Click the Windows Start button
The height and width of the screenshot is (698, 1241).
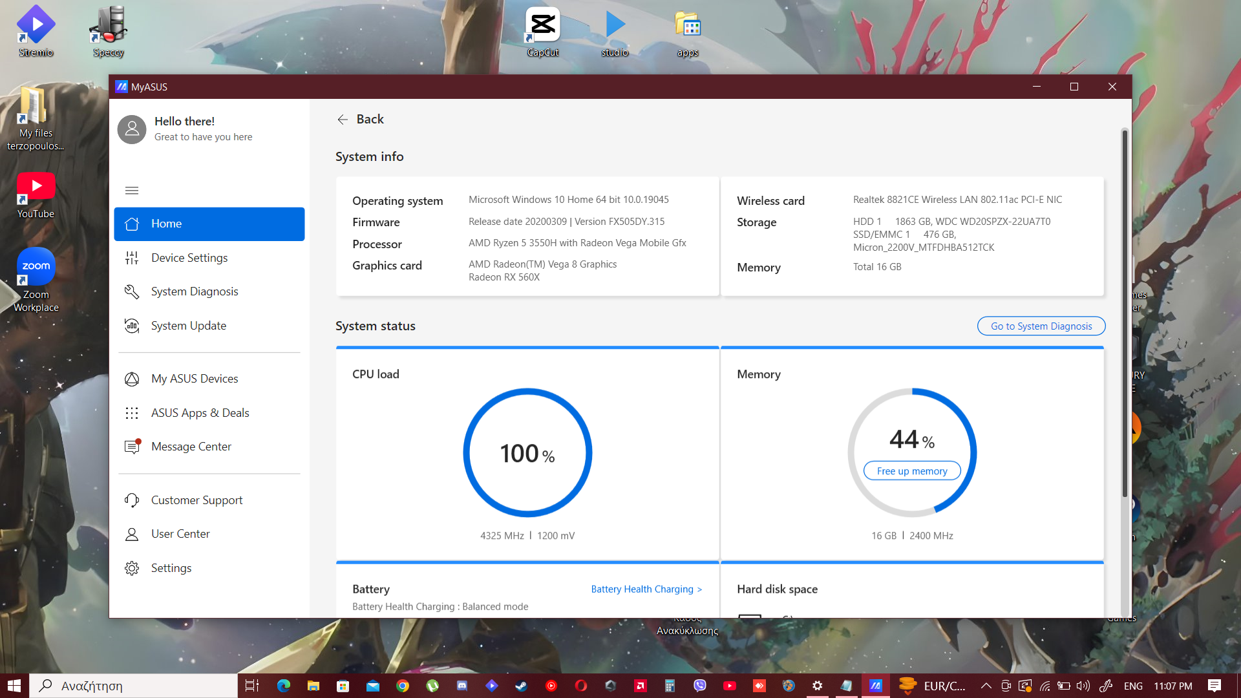[x=14, y=686]
